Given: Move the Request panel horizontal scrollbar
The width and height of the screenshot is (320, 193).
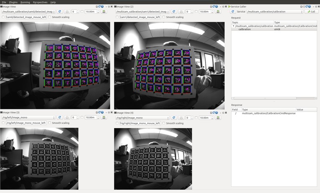Looking at the screenshot, I should pos(265,98).
